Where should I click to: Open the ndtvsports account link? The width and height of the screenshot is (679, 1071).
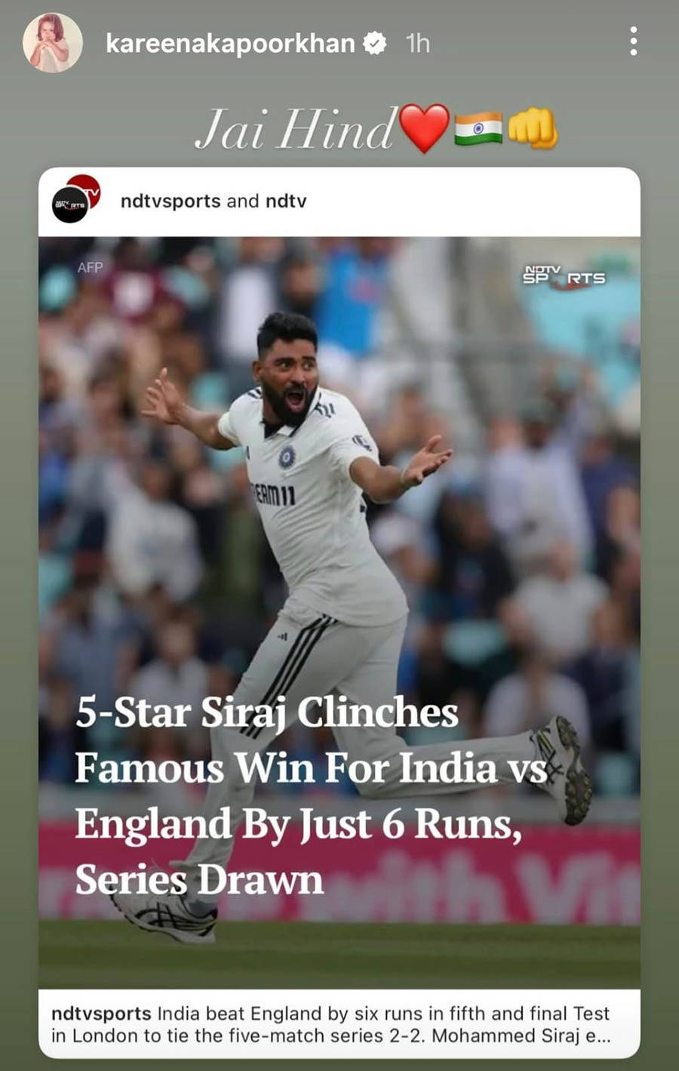click(x=171, y=201)
